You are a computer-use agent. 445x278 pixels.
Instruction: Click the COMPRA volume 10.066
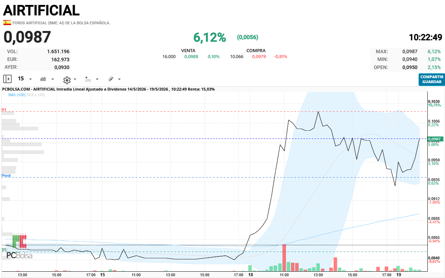237,57
